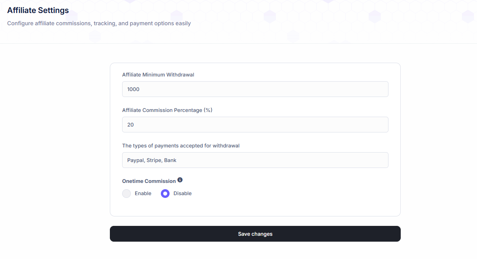Click the Configure affiliate commissions subtitle text
477x259 pixels.
[99, 23]
